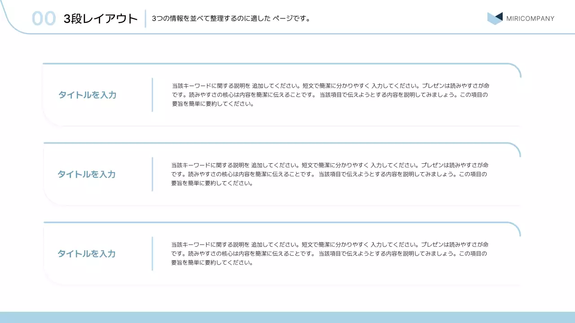Click the light blue "00" slide number
Screen dimensions: 575x323
(x=44, y=18)
